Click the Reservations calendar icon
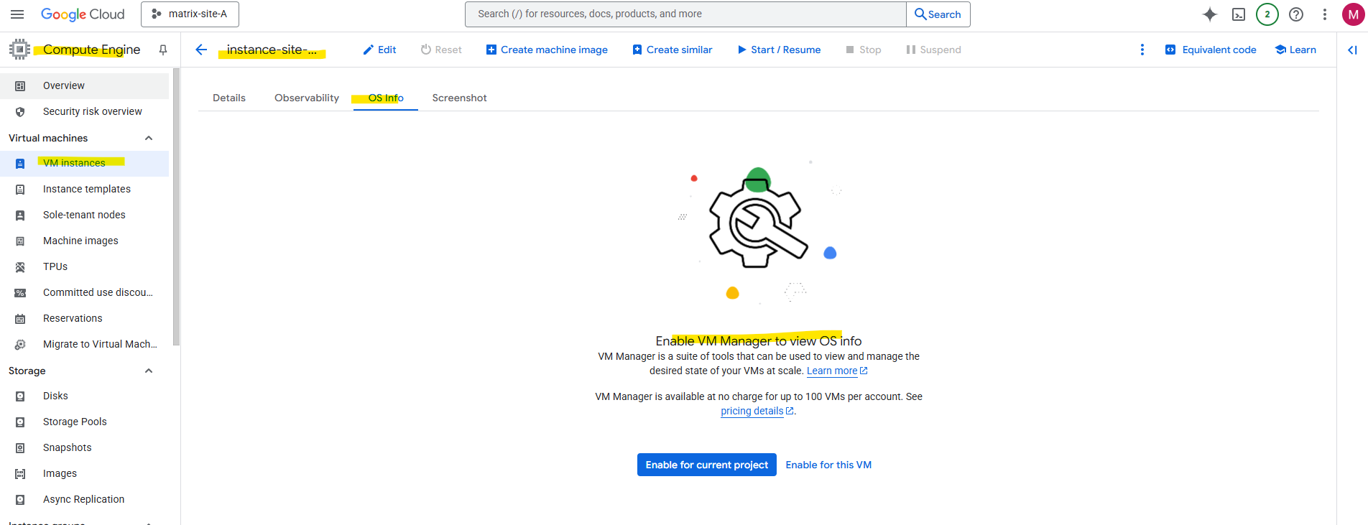 (20, 319)
